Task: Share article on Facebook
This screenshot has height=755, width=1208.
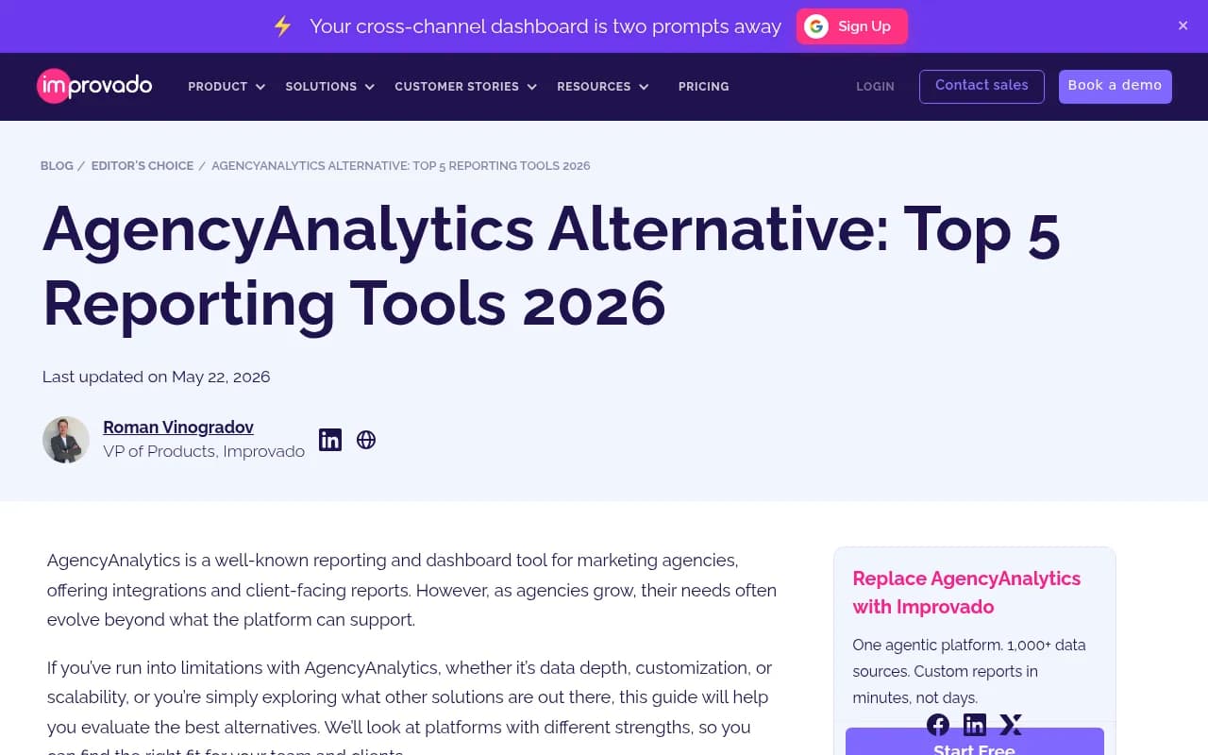Action: (938, 725)
